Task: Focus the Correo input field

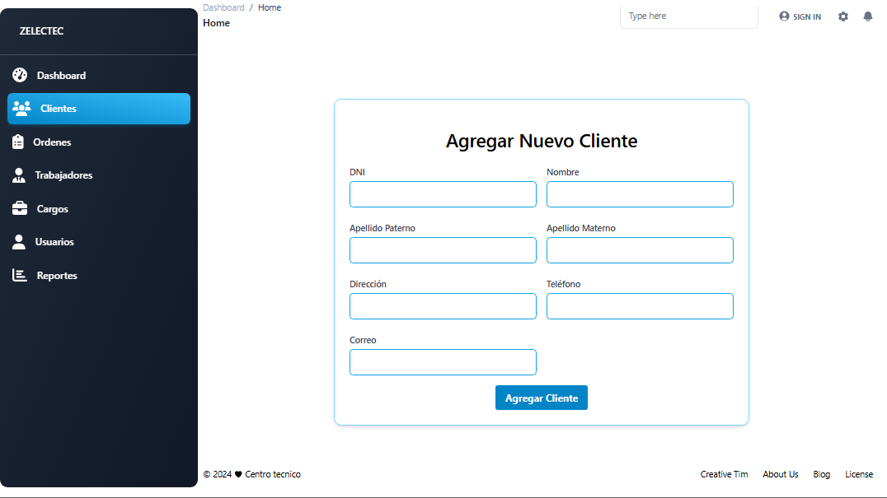Action: click(x=443, y=362)
